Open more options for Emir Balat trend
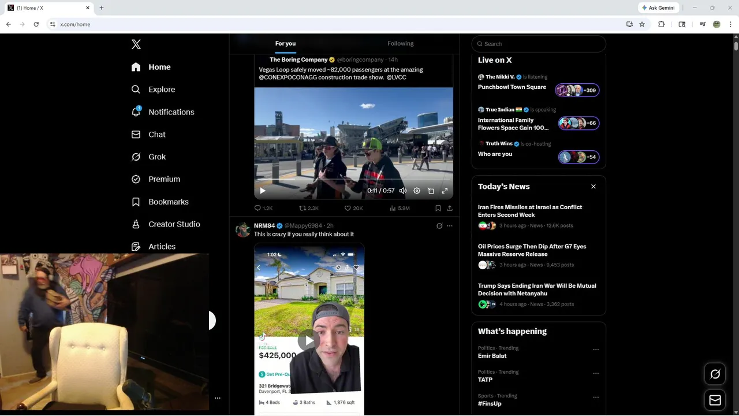 click(x=596, y=350)
